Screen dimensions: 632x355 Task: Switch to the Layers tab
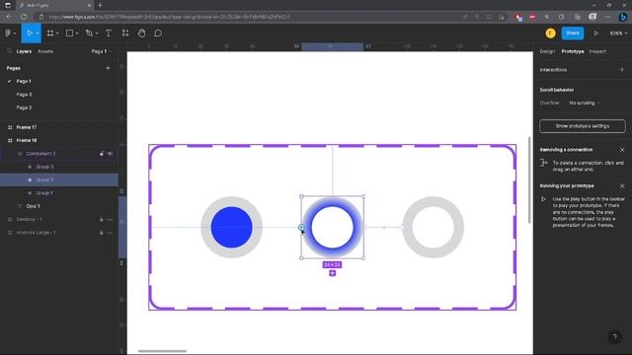24,51
